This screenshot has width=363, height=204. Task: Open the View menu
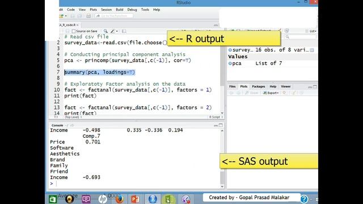click(x=82, y=10)
